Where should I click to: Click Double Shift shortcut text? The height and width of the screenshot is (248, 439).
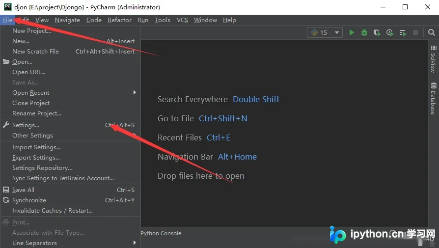coord(256,99)
